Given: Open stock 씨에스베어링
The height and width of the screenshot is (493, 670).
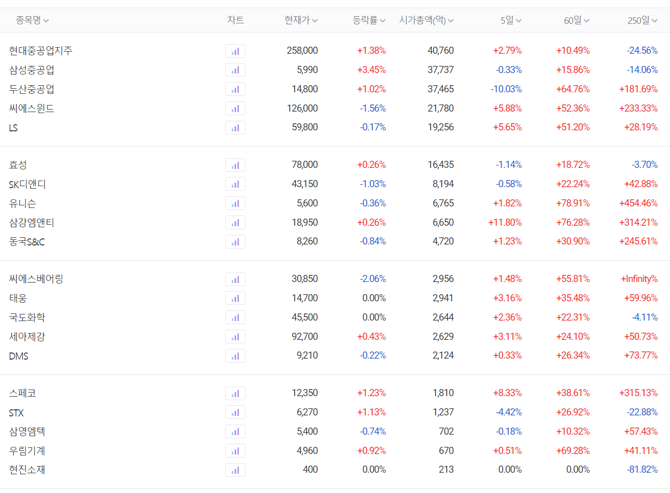Looking at the screenshot, I should pos(36,279).
